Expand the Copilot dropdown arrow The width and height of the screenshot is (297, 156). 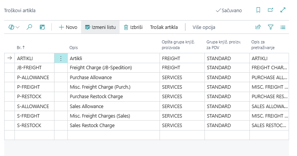coord(18,27)
